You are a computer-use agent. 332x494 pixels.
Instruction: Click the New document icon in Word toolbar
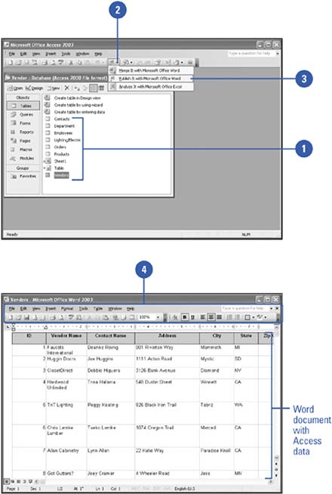click(10, 317)
